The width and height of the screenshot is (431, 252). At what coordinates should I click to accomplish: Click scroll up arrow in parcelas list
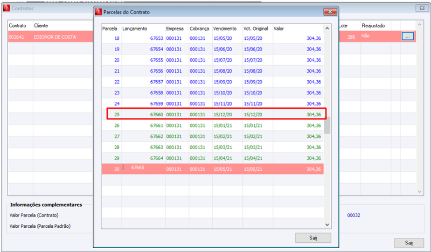327,29
